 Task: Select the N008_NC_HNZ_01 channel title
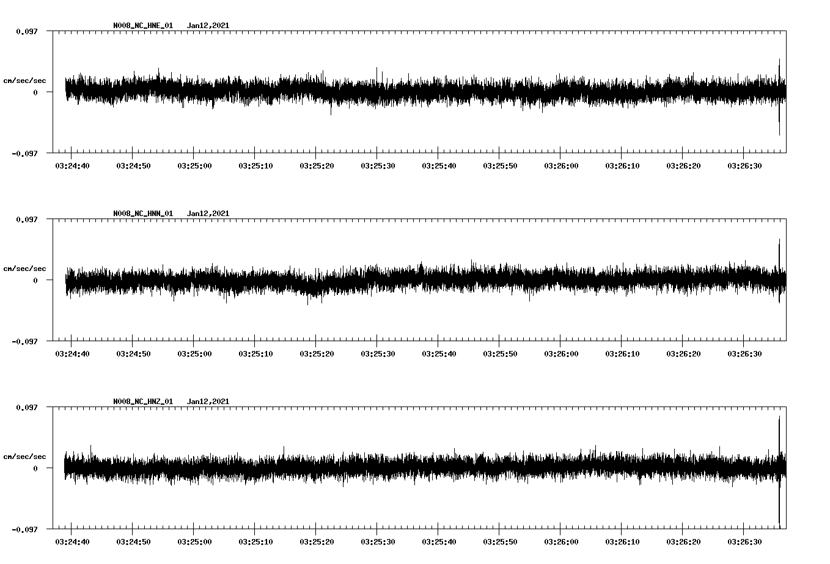coord(142,401)
